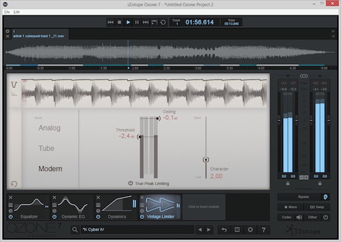This screenshot has width=341, height=242.
Task: Swap the left and right channels
Action: coord(317,207)
